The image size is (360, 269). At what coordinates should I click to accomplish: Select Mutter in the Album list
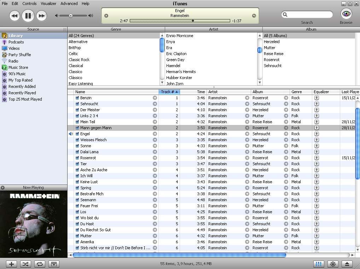point(309,48)
